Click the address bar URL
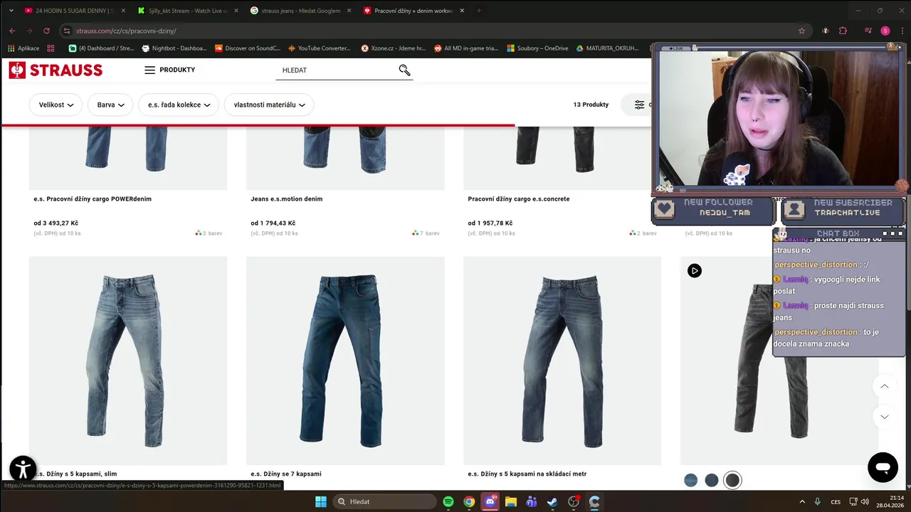 click(x=126, y=31)
